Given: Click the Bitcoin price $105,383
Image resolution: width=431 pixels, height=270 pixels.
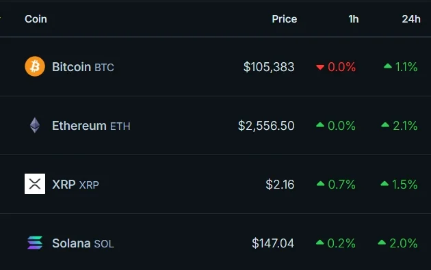Looking at the screenshot, I should [269, 67].
